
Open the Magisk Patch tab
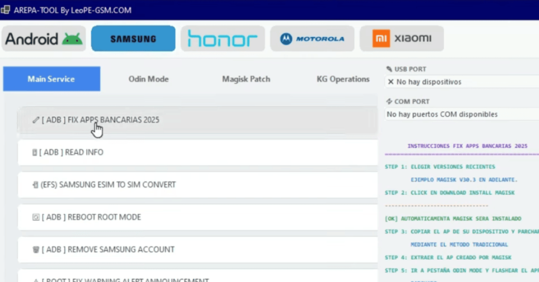[x=246, y=79]
